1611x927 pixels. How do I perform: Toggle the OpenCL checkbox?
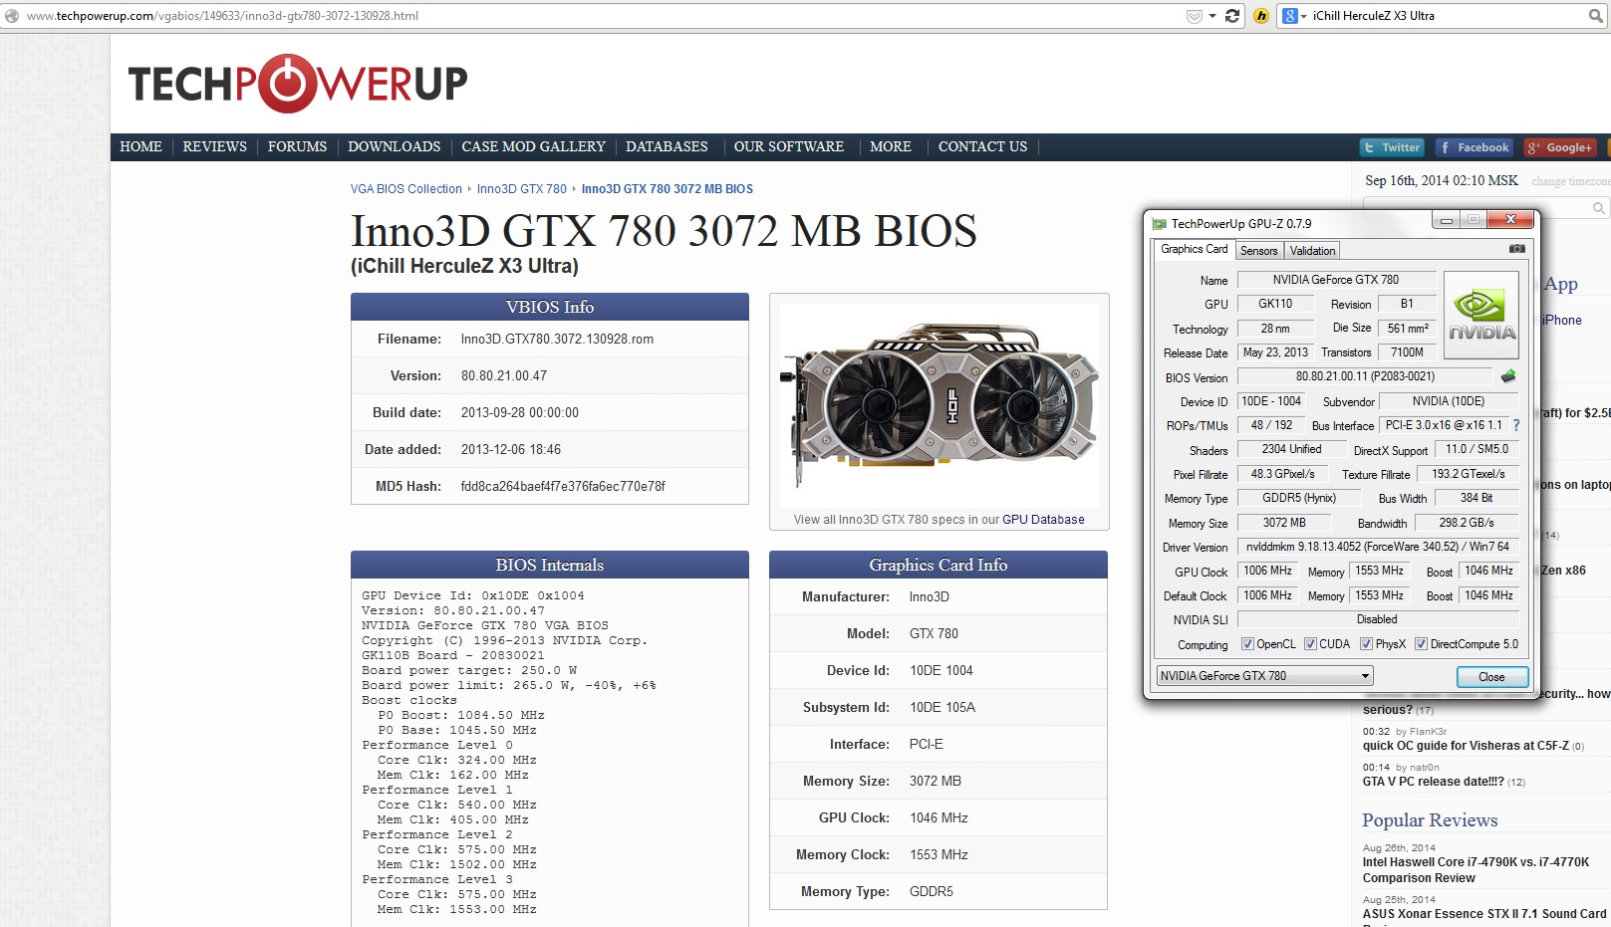click(x=1247, y=644)
